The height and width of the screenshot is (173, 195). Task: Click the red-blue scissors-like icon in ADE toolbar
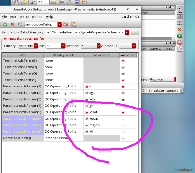click(61, 2)
